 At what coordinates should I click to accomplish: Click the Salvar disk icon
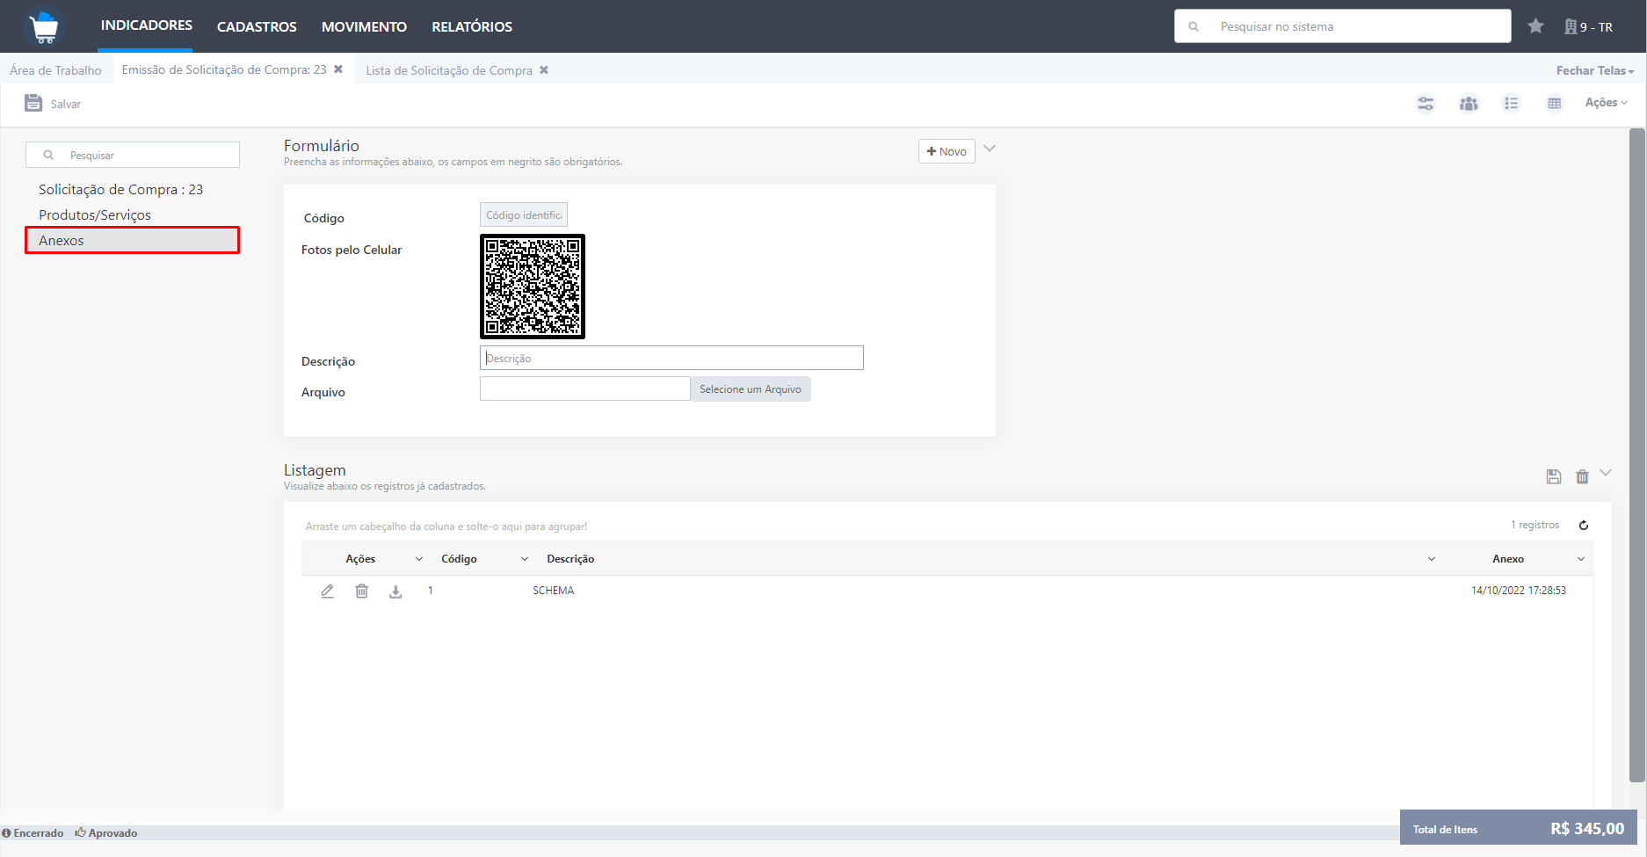[x=33, y=103]
